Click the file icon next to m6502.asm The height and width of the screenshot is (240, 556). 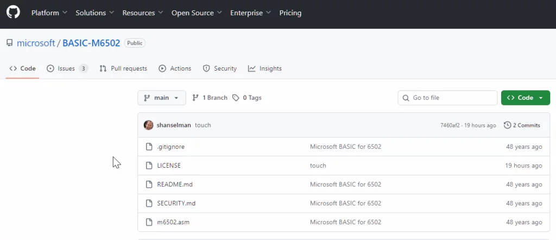(x=149, y=222)
